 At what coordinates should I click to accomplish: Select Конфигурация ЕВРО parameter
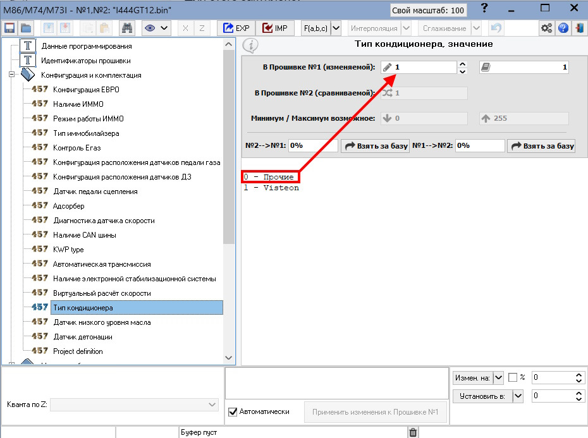86,90
